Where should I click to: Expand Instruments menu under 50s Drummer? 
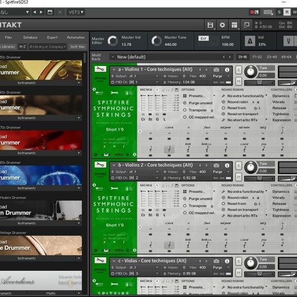[79, 83]
